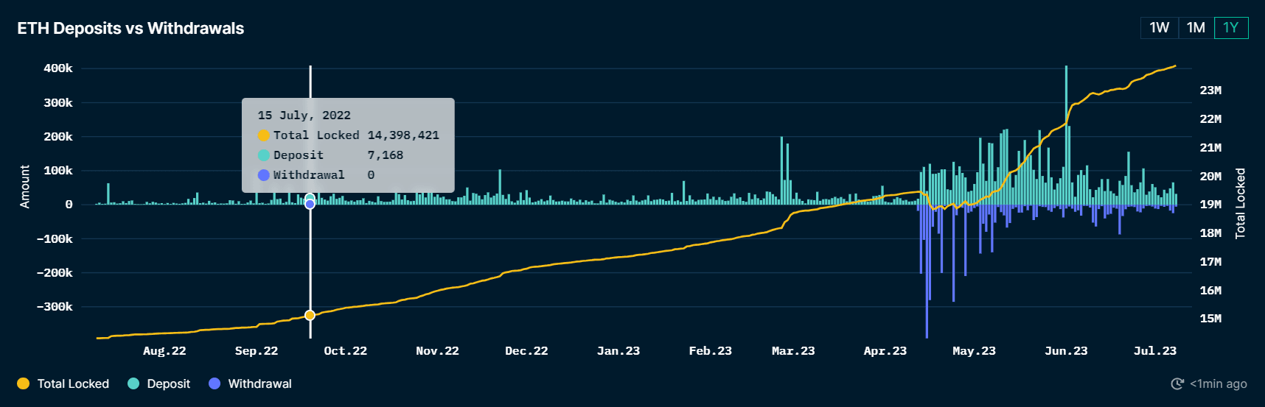Click the Feb.23 x-axis label
This screenshot has width=1265, height=407.
(710, 351)
